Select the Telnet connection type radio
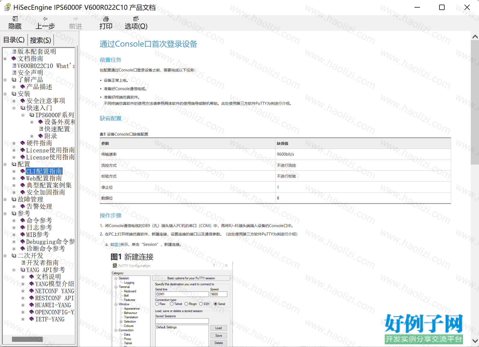Viewport: 479px width, 347px height. click(172, 304)
